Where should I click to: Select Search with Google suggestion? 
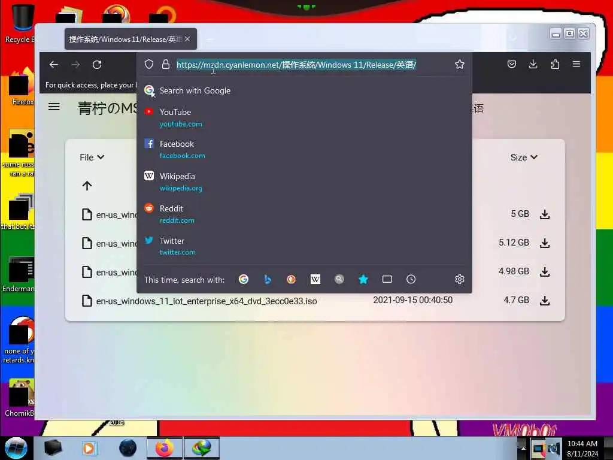304,91
